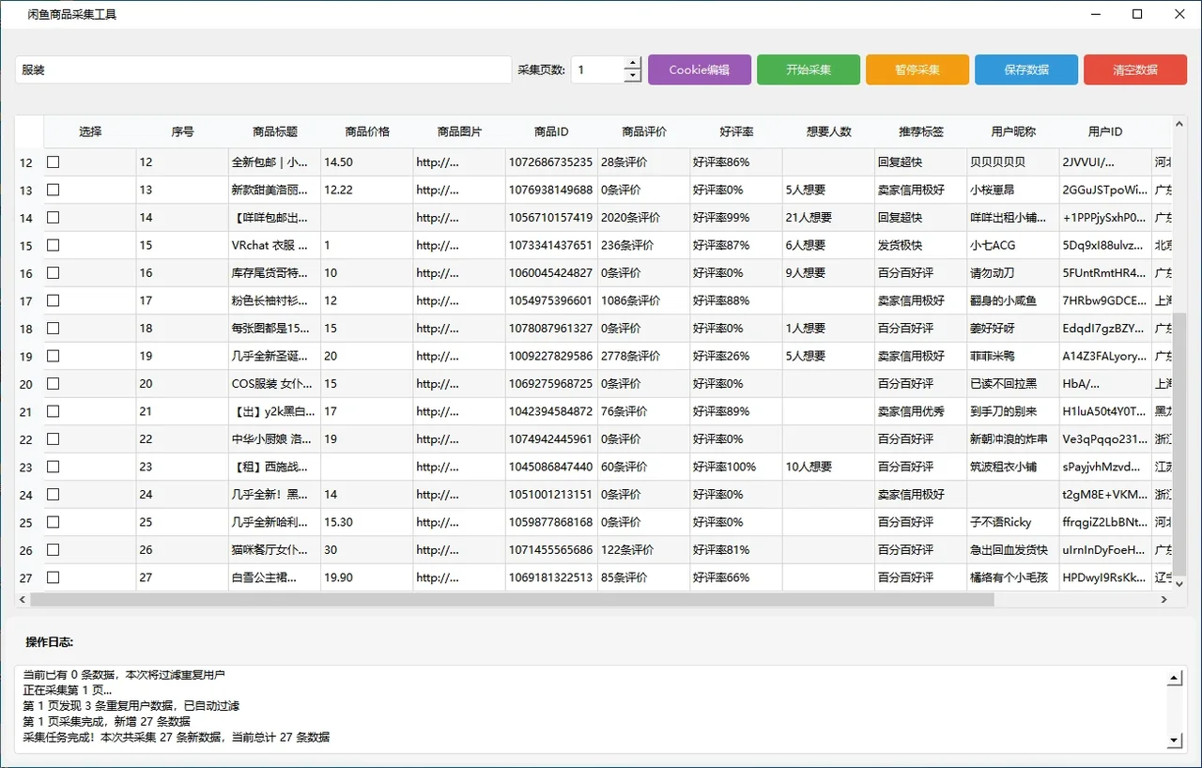Click the nickname 小七ACG
The image size is (1202, 768).
click(x=1013, y=245)
